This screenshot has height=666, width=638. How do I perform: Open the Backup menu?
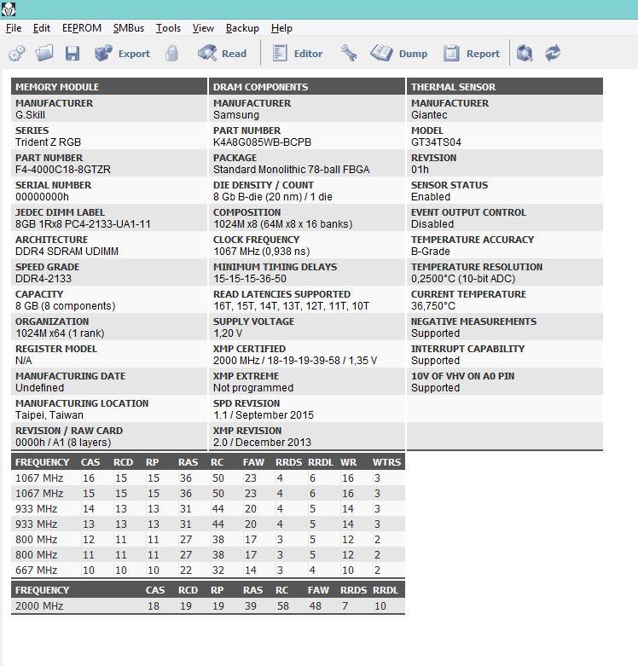(242, 28)
